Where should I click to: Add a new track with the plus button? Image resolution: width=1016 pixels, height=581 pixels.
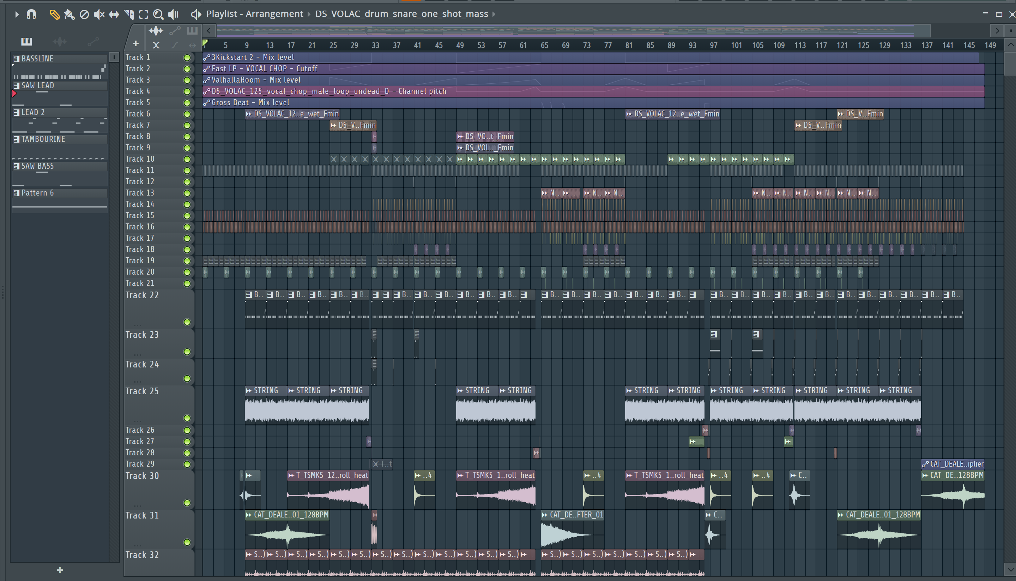tap(135, 44)
